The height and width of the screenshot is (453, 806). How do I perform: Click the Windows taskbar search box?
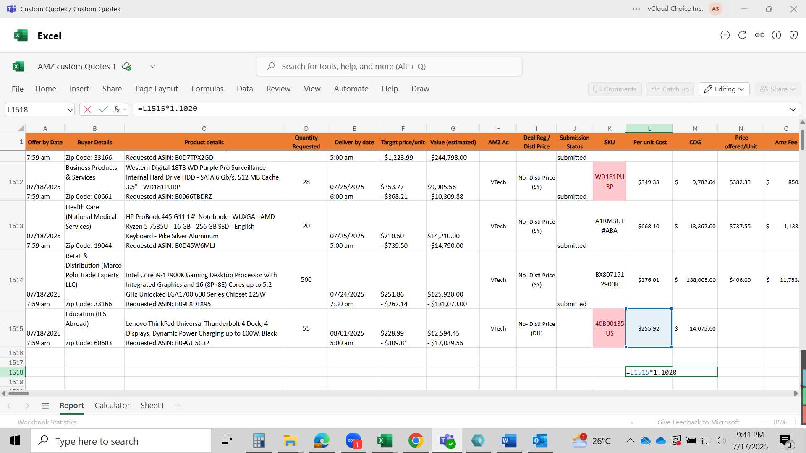click(x=121, y=441)
